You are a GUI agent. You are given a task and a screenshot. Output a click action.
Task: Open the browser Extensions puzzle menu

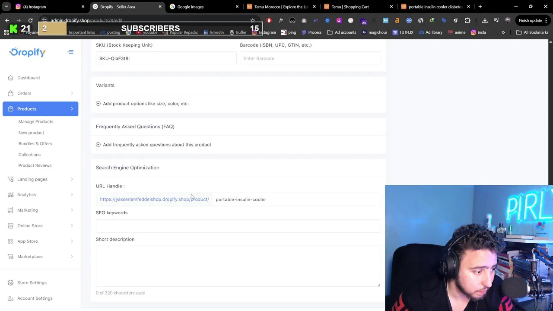[467, 20]
